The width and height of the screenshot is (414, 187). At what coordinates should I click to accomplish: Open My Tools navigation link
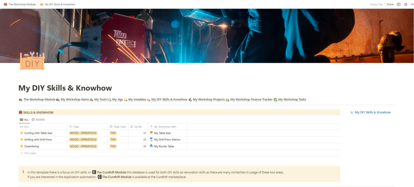(x=98, y=99)
